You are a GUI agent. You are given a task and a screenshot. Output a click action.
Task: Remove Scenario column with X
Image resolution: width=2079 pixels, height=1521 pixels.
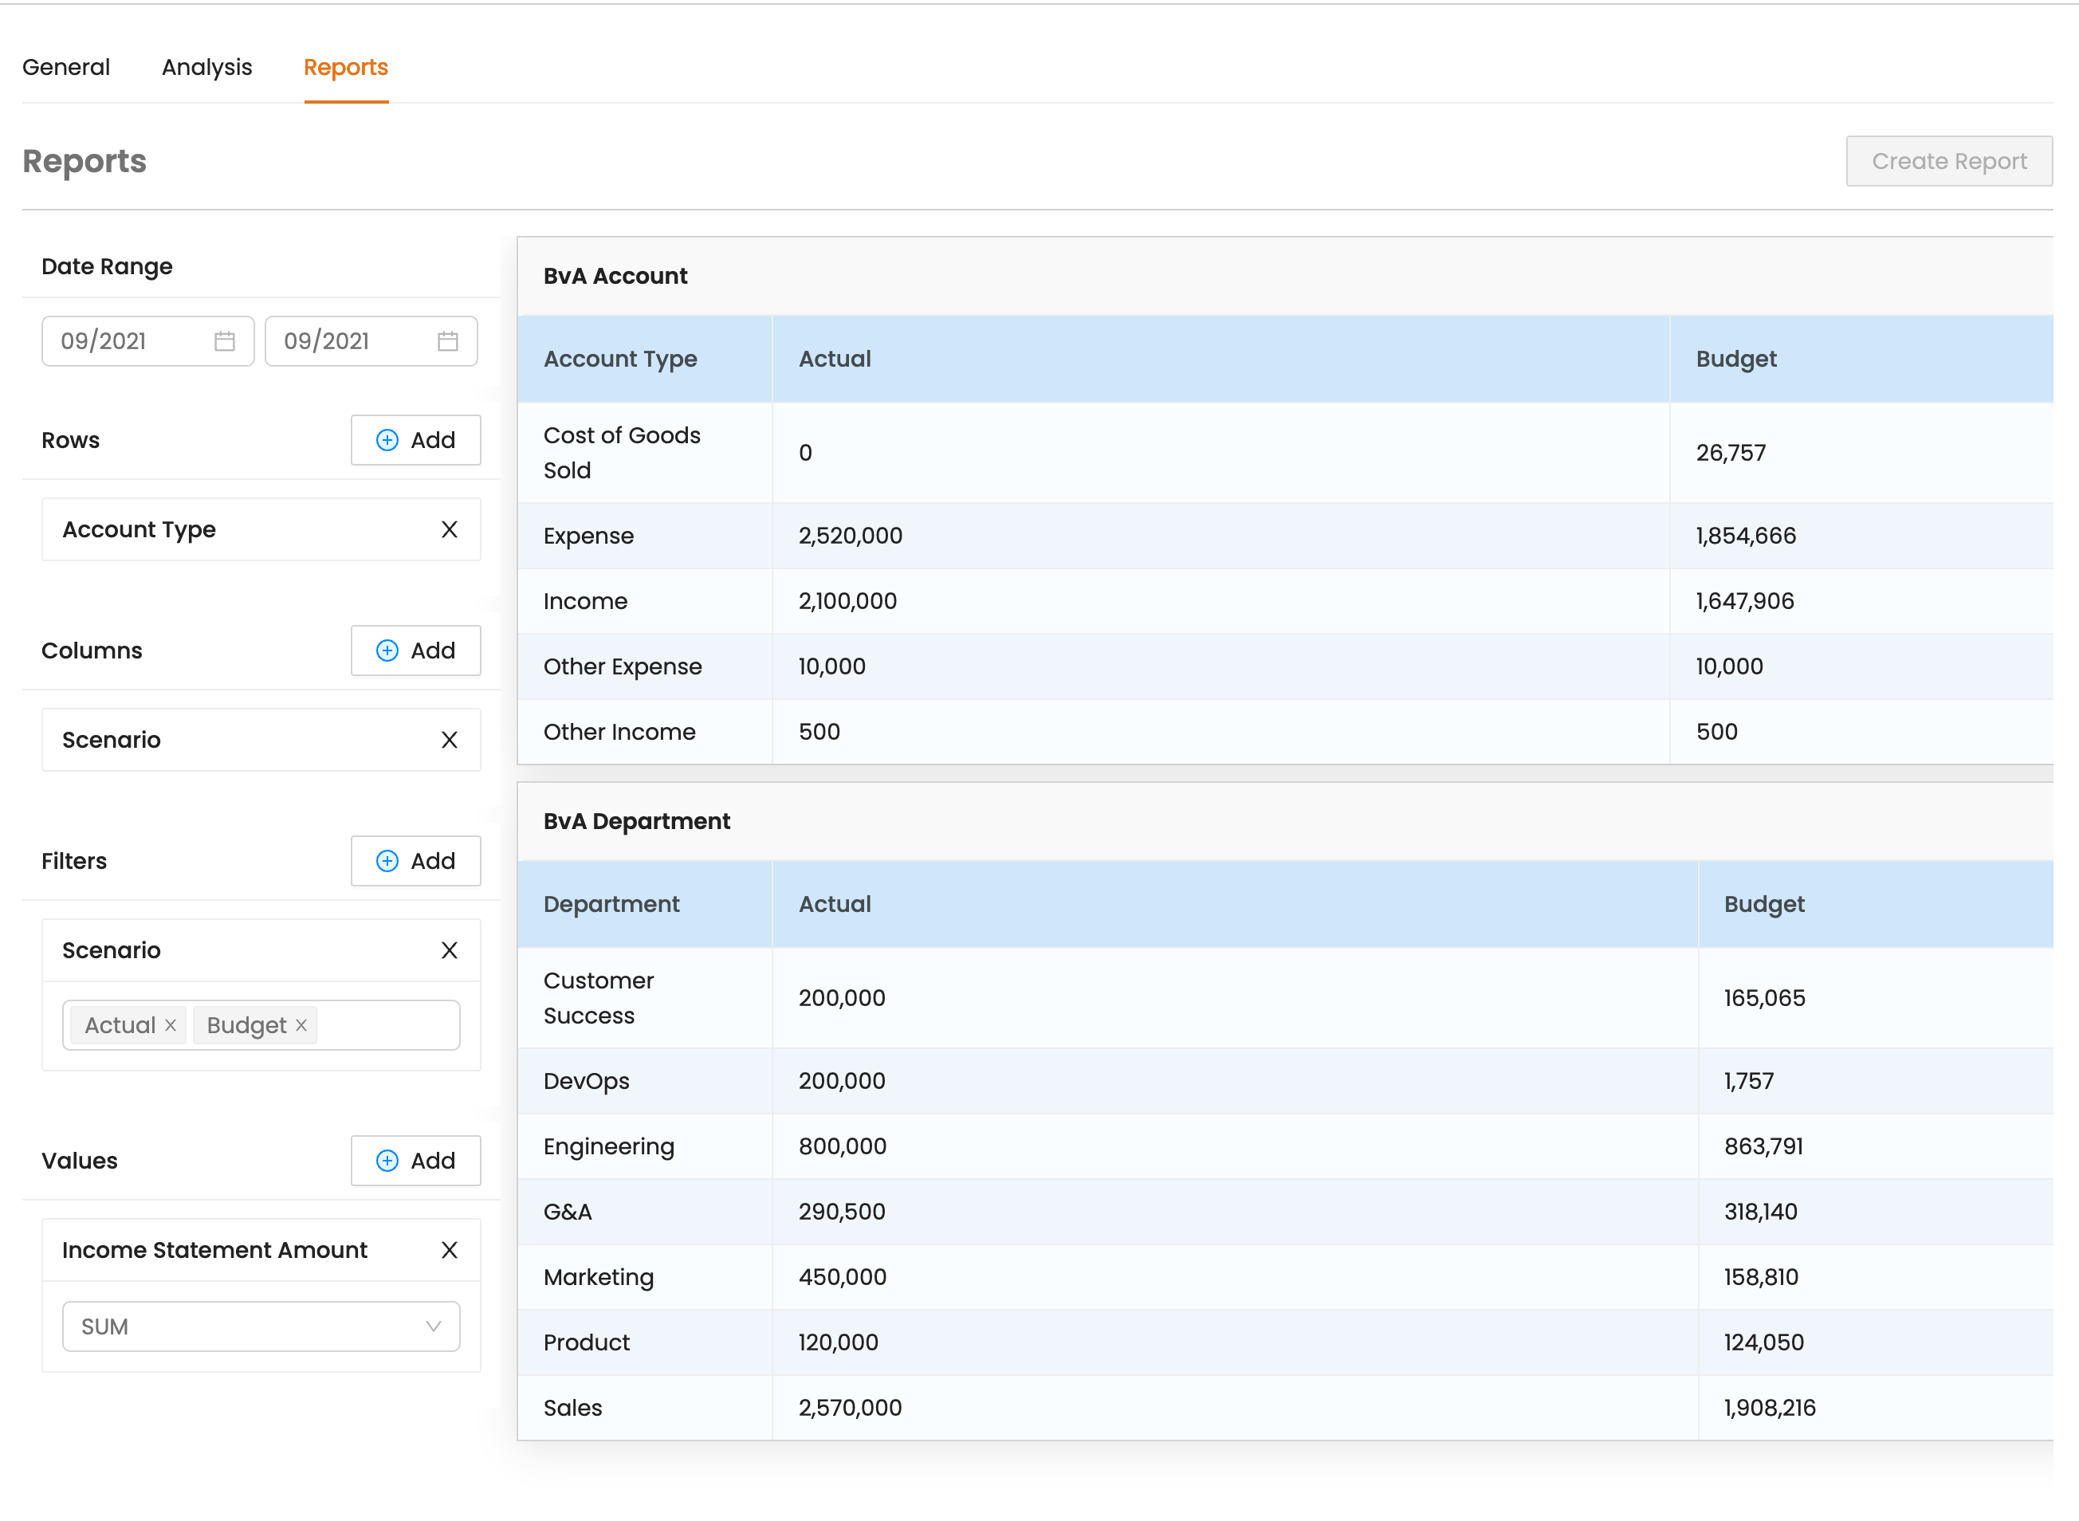click(450, 741)
